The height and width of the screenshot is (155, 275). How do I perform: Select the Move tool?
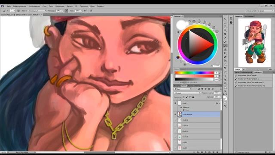(x=225, y=19)
